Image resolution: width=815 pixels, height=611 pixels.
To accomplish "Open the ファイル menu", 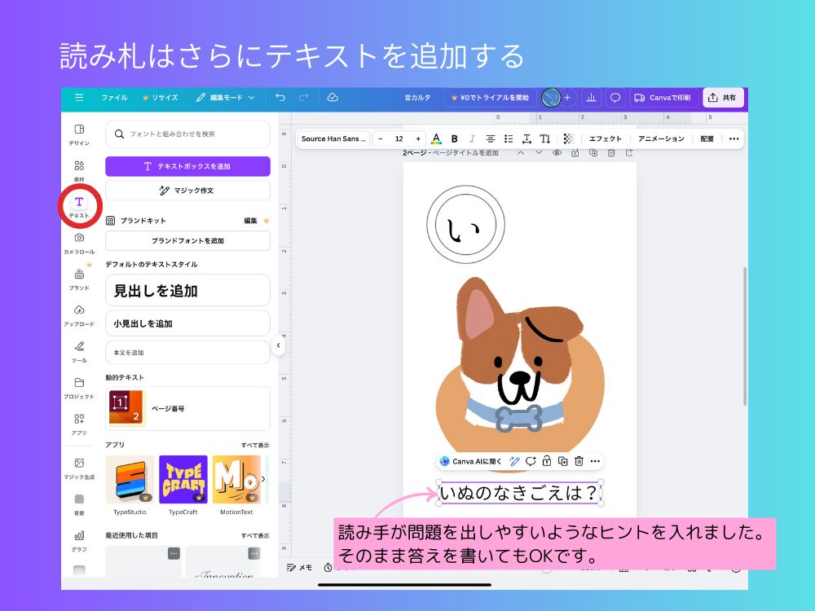I will 114,98.
